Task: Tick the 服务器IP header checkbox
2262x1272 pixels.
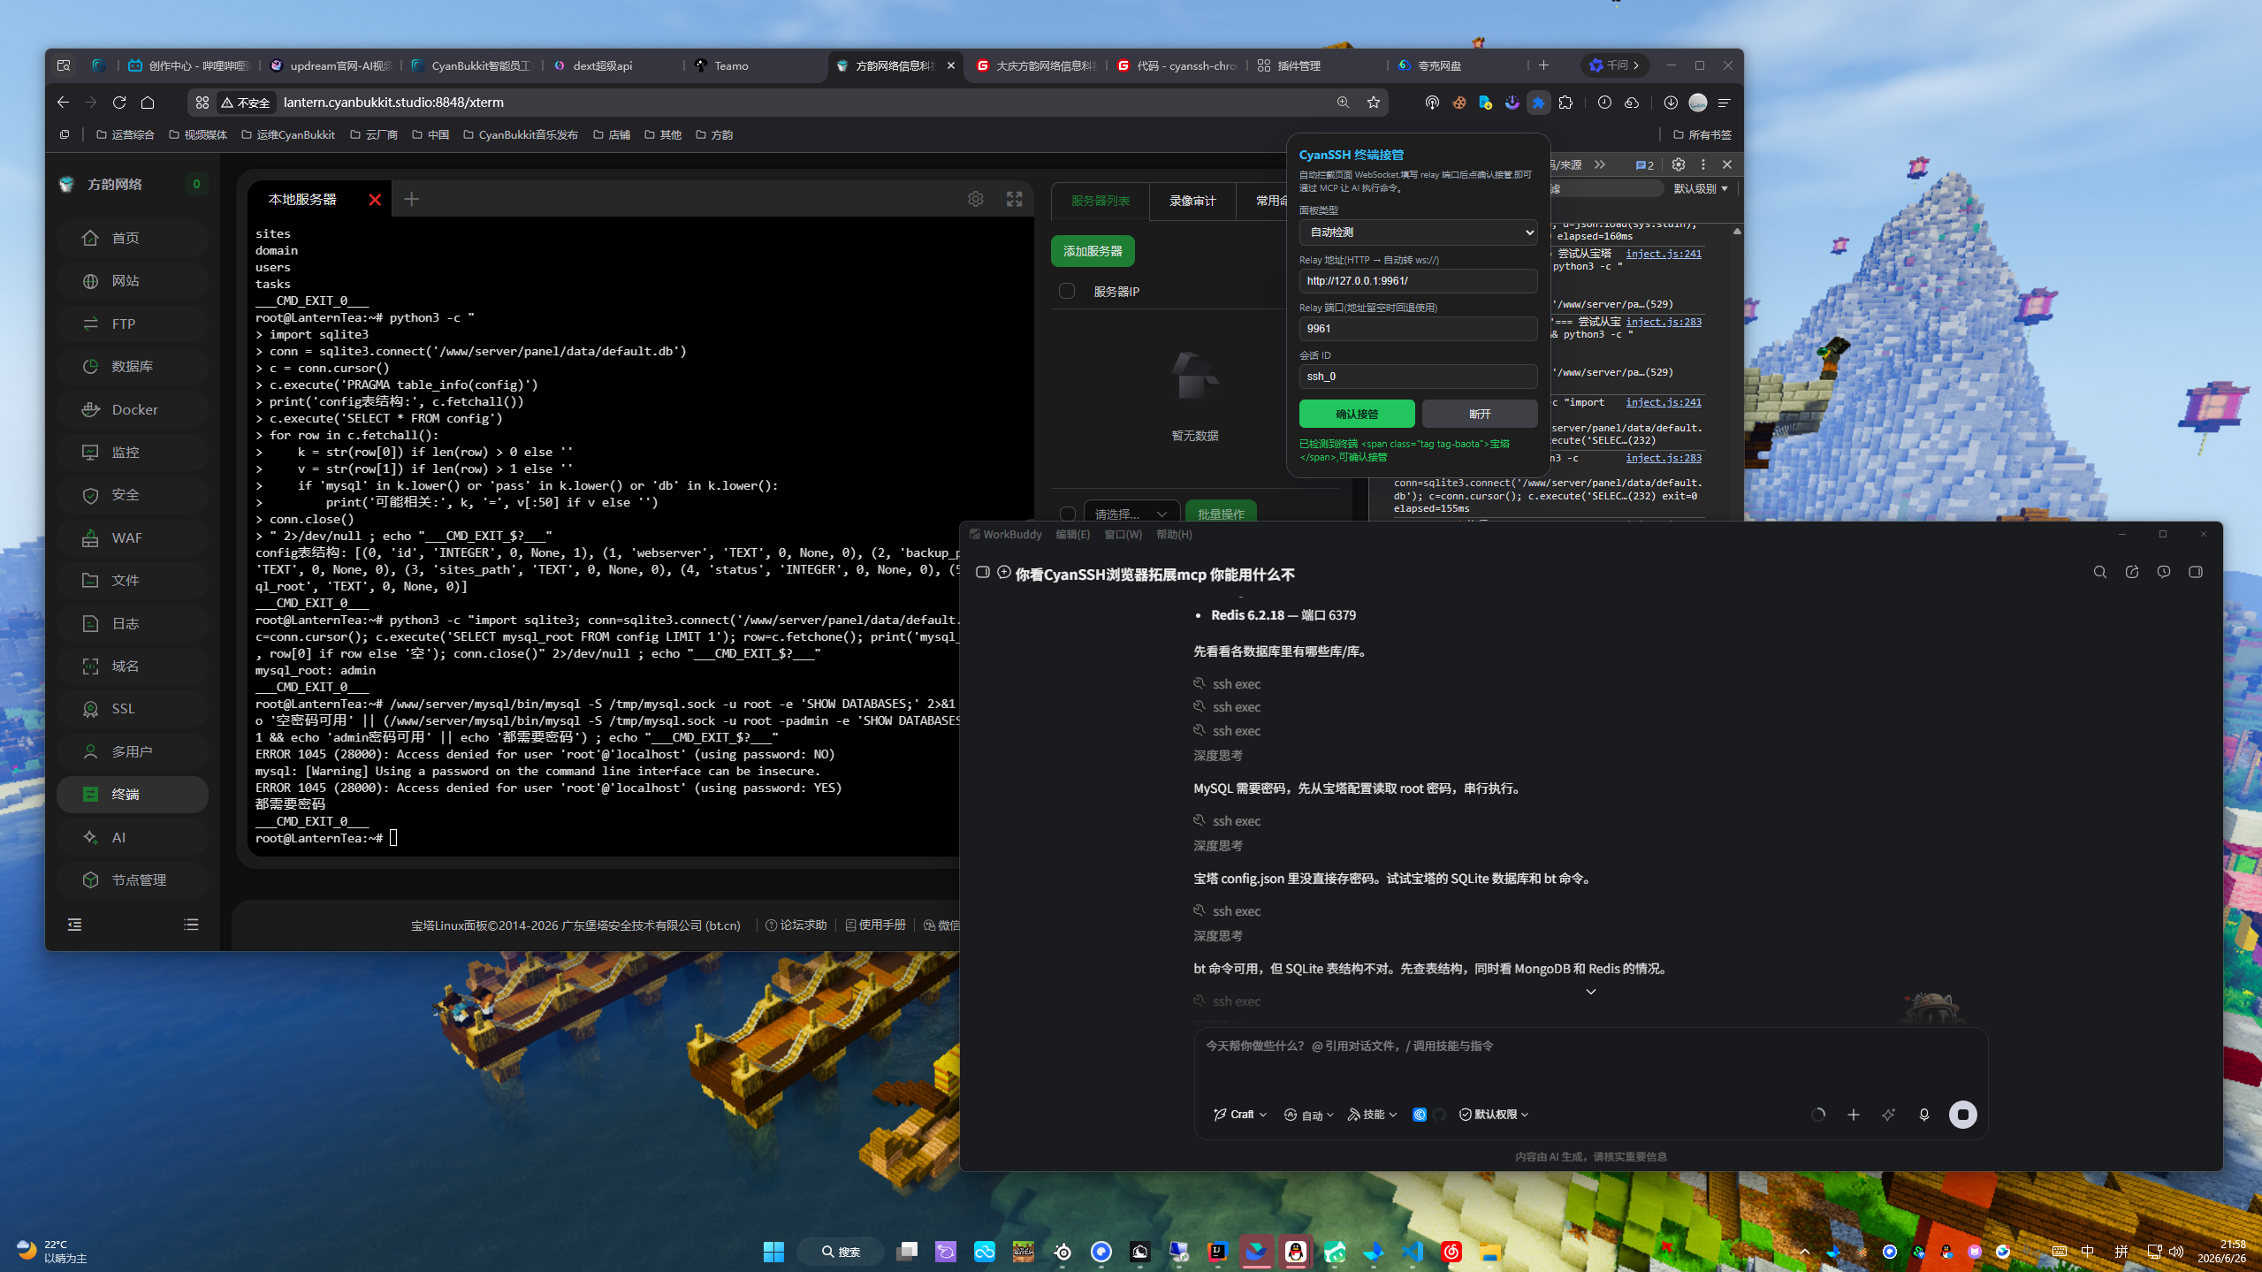Action: pos(1067,291)
